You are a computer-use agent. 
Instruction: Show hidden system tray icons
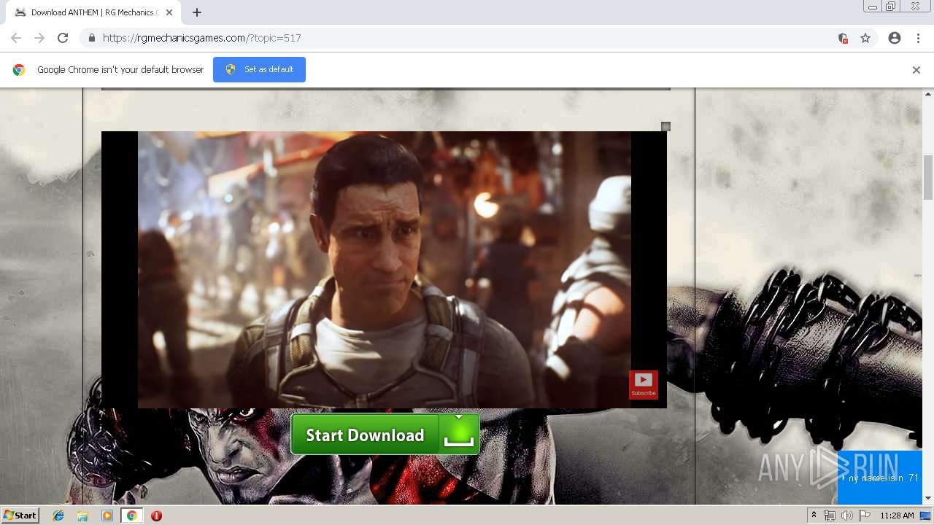click(x=814, y=515)
